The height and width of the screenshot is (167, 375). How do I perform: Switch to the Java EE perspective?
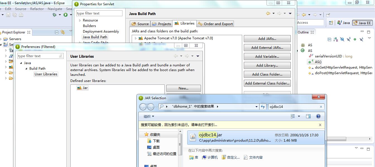coord(362,23)
